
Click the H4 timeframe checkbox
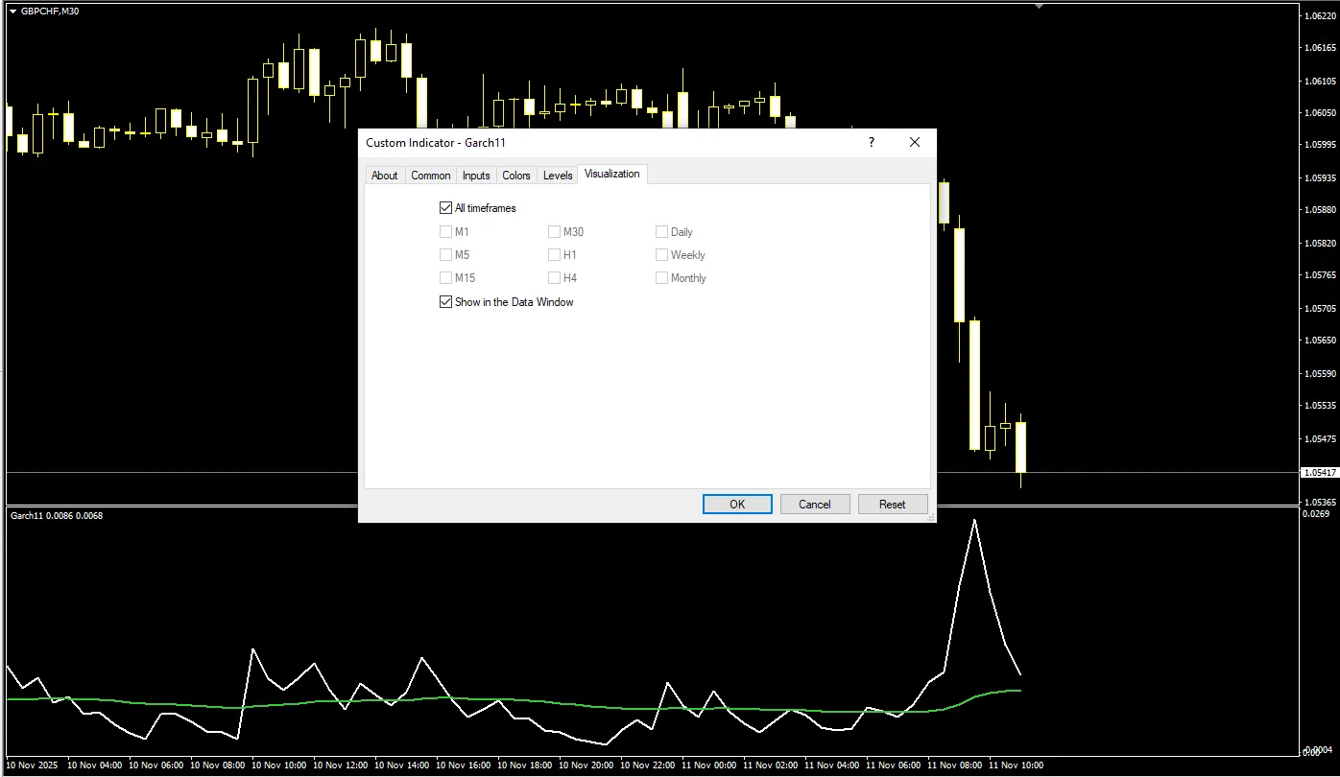click(554, 278)
